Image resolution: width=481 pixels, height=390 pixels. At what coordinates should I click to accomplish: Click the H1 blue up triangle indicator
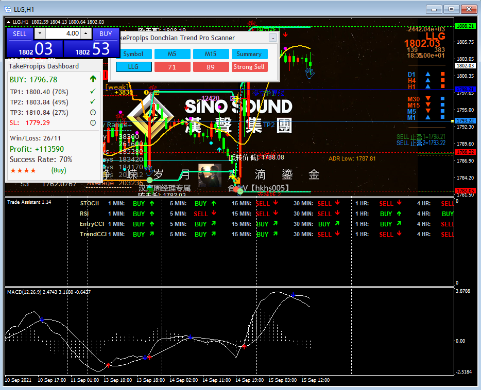(428, 86)
